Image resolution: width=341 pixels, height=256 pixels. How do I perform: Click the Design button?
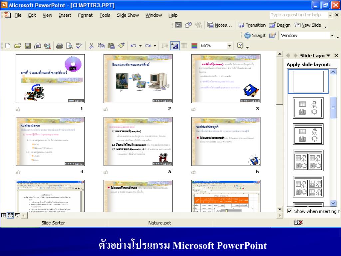[280, 25]
